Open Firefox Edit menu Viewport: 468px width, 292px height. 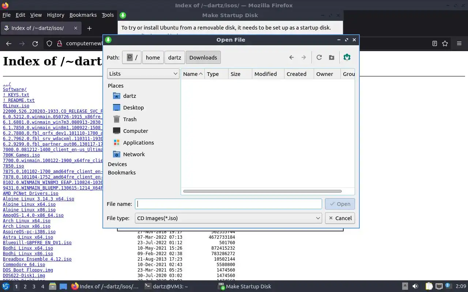pos(20,15)
